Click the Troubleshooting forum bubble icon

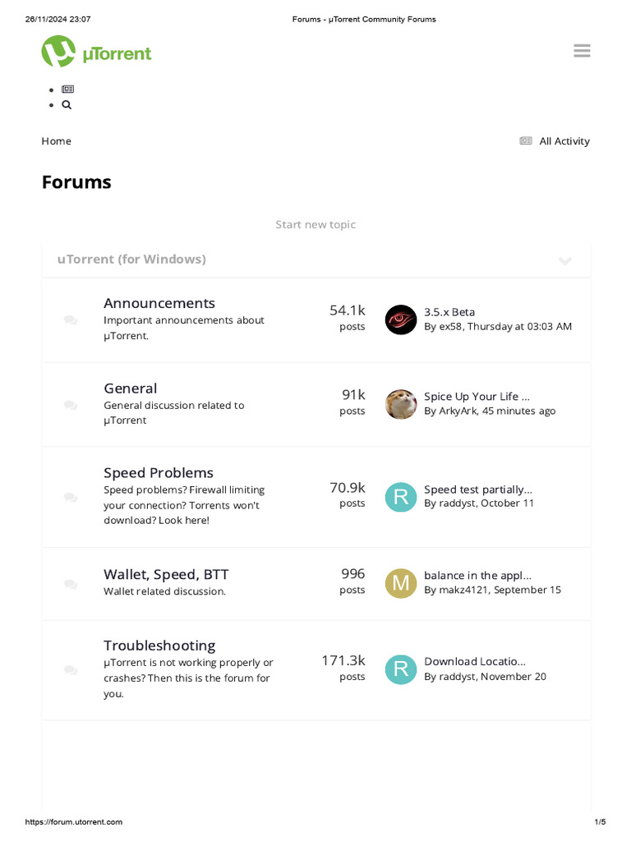click(71, 670)
